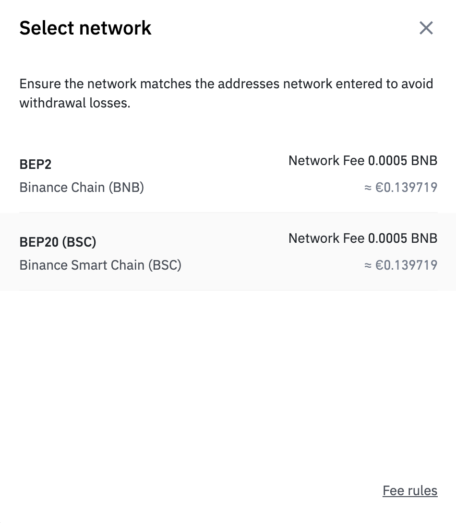Click the 'Network Fee' label in BEP2 row
Screen dimensions: 456x523
(x=326, y=160)
